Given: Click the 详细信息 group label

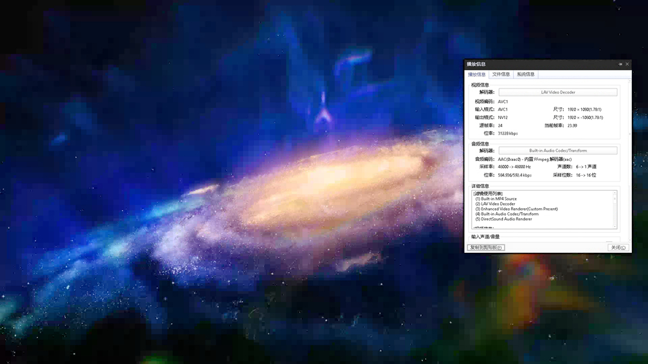Looking at the screenshot, I should click(480, 186).
